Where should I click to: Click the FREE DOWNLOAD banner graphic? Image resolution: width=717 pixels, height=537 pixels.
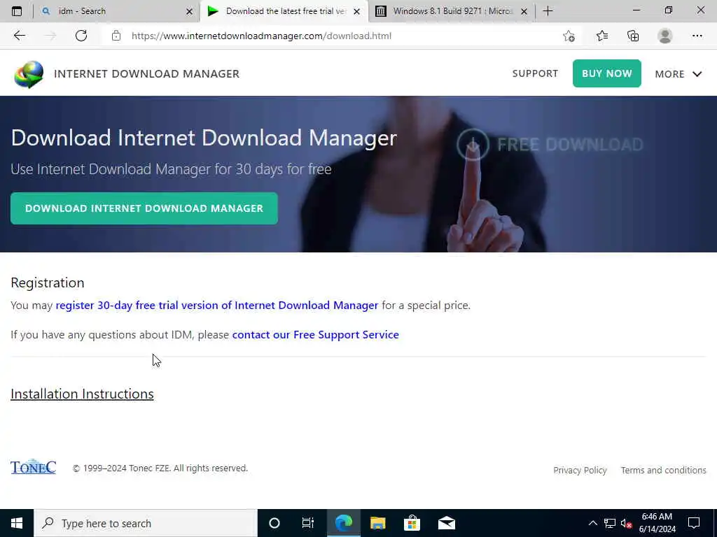click(x=550, y=144)
